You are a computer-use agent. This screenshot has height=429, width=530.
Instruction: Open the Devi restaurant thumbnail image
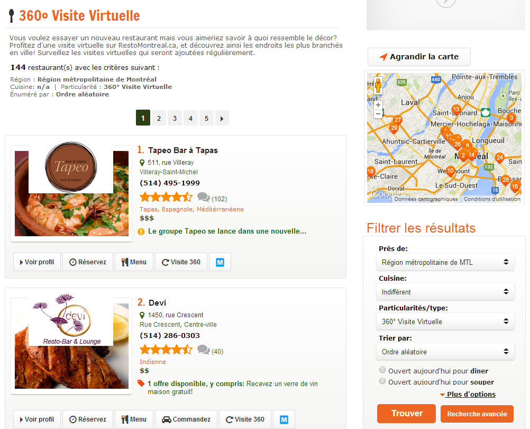71,342
